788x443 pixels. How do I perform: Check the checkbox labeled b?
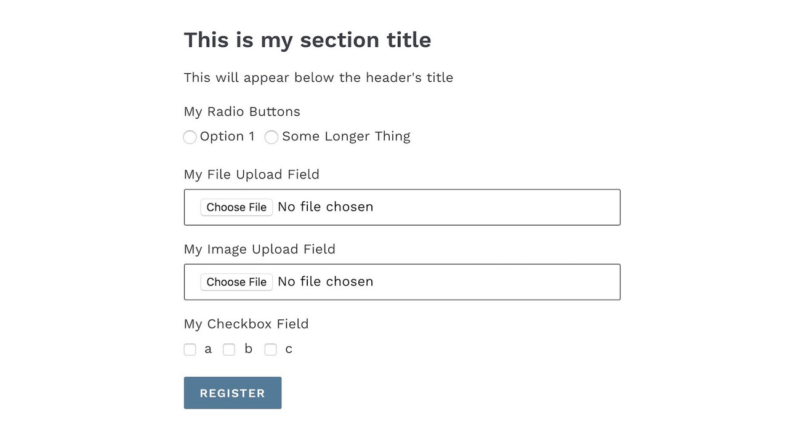(229, 349)
